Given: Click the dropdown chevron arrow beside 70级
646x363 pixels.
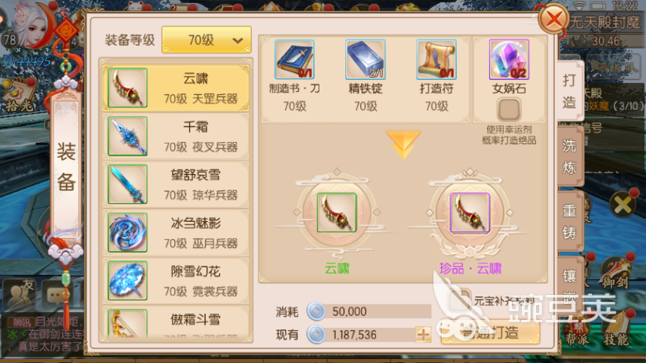Looking at the screenshot, I should tap(238, 40).
